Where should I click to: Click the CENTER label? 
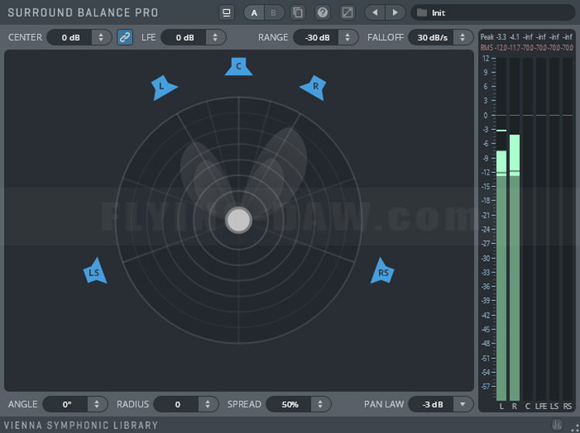pos(26,38)
